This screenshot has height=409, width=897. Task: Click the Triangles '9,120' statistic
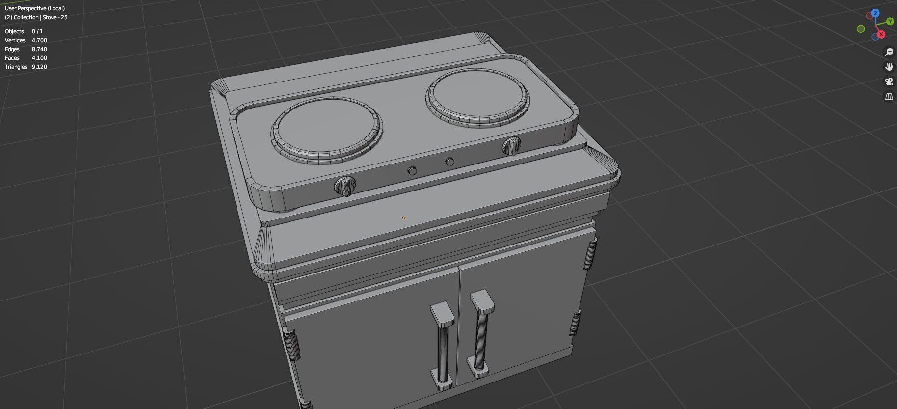(x=39, y=67)
